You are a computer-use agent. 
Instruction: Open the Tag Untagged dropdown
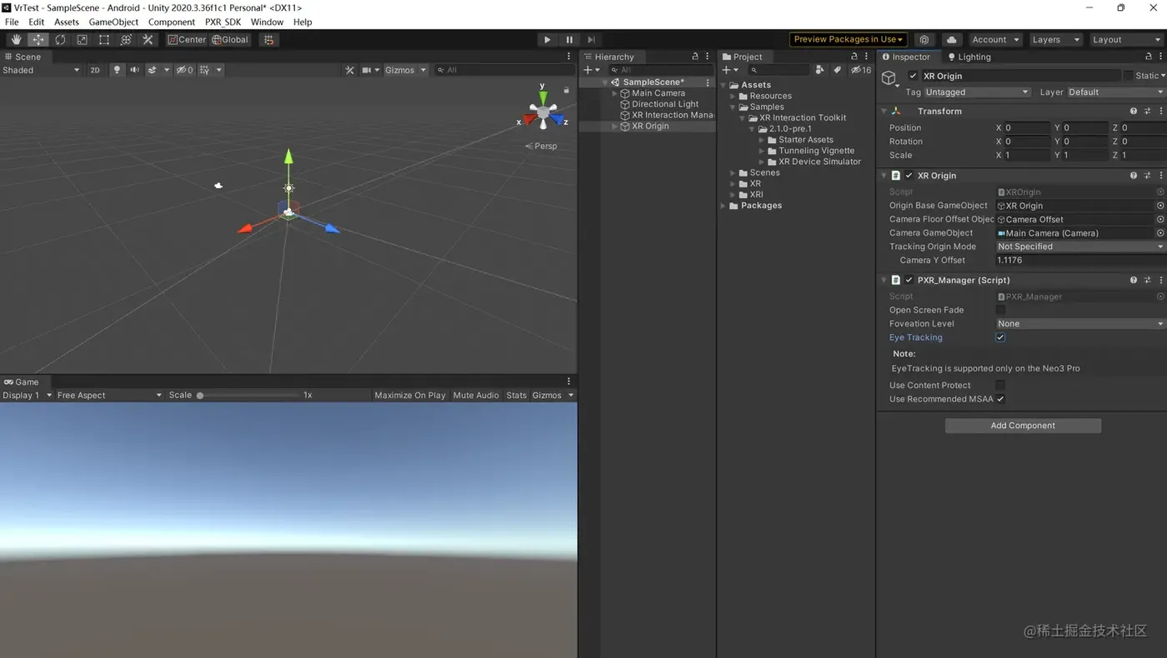tap(977, 92)
